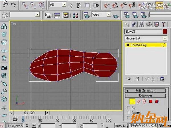Expand the Soft Selection rollout
The image size is (171, 128).
click(x=145, y=91)
